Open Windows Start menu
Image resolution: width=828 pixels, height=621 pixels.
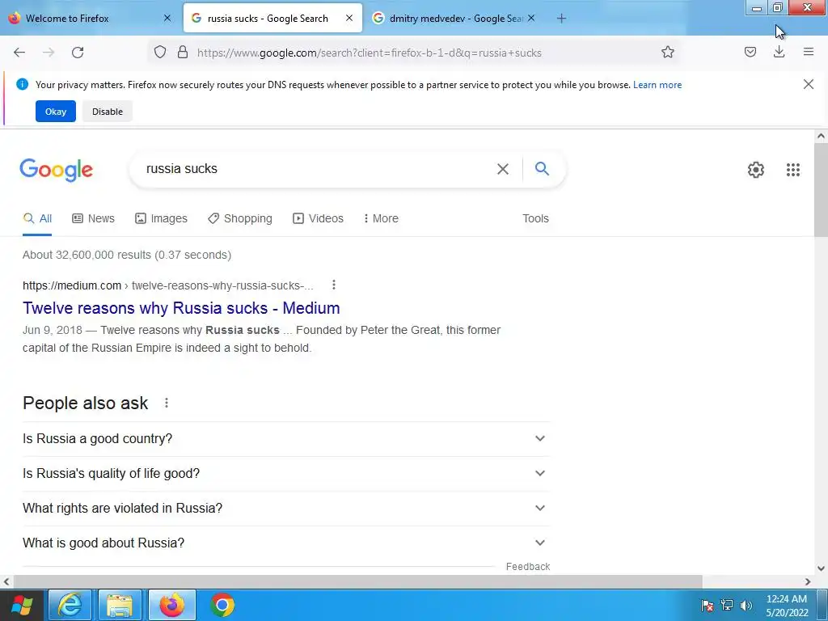22,605
